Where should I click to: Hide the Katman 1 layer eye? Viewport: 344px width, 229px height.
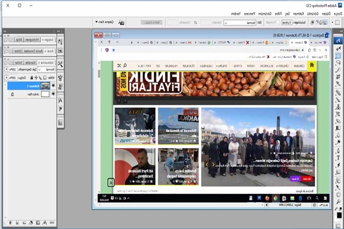tap(53, 86)
